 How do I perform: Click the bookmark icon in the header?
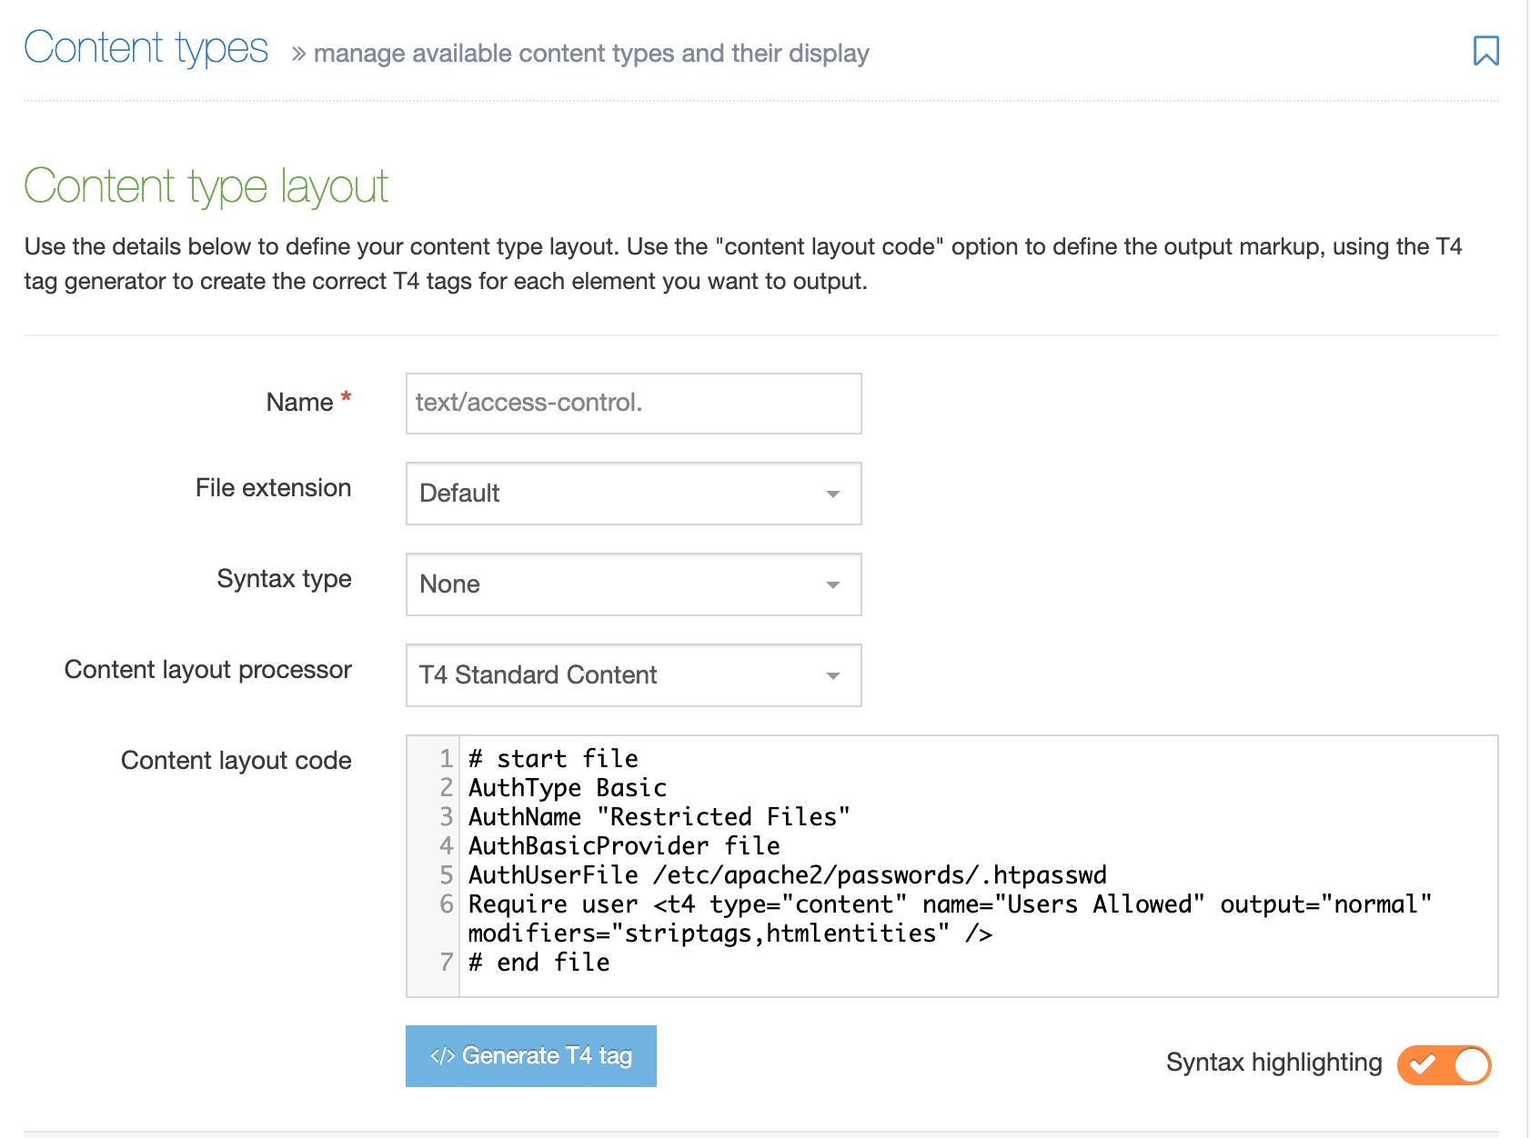1485,51
